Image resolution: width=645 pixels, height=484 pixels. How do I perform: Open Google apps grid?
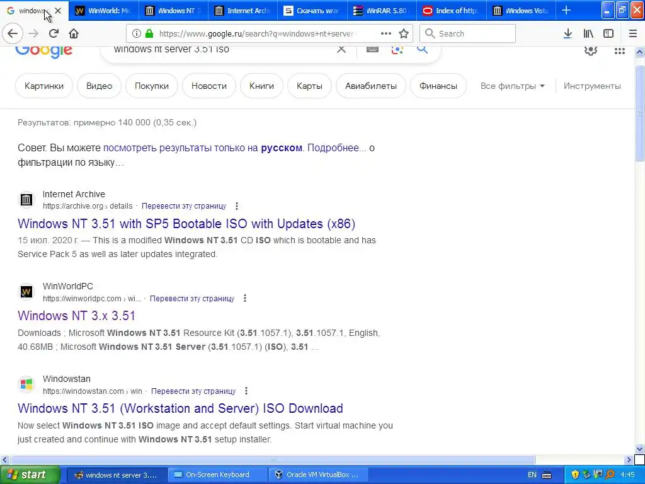coord(620,50)
